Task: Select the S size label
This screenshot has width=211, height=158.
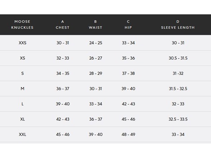Action: pyautogui.click(x=23, y=73)
